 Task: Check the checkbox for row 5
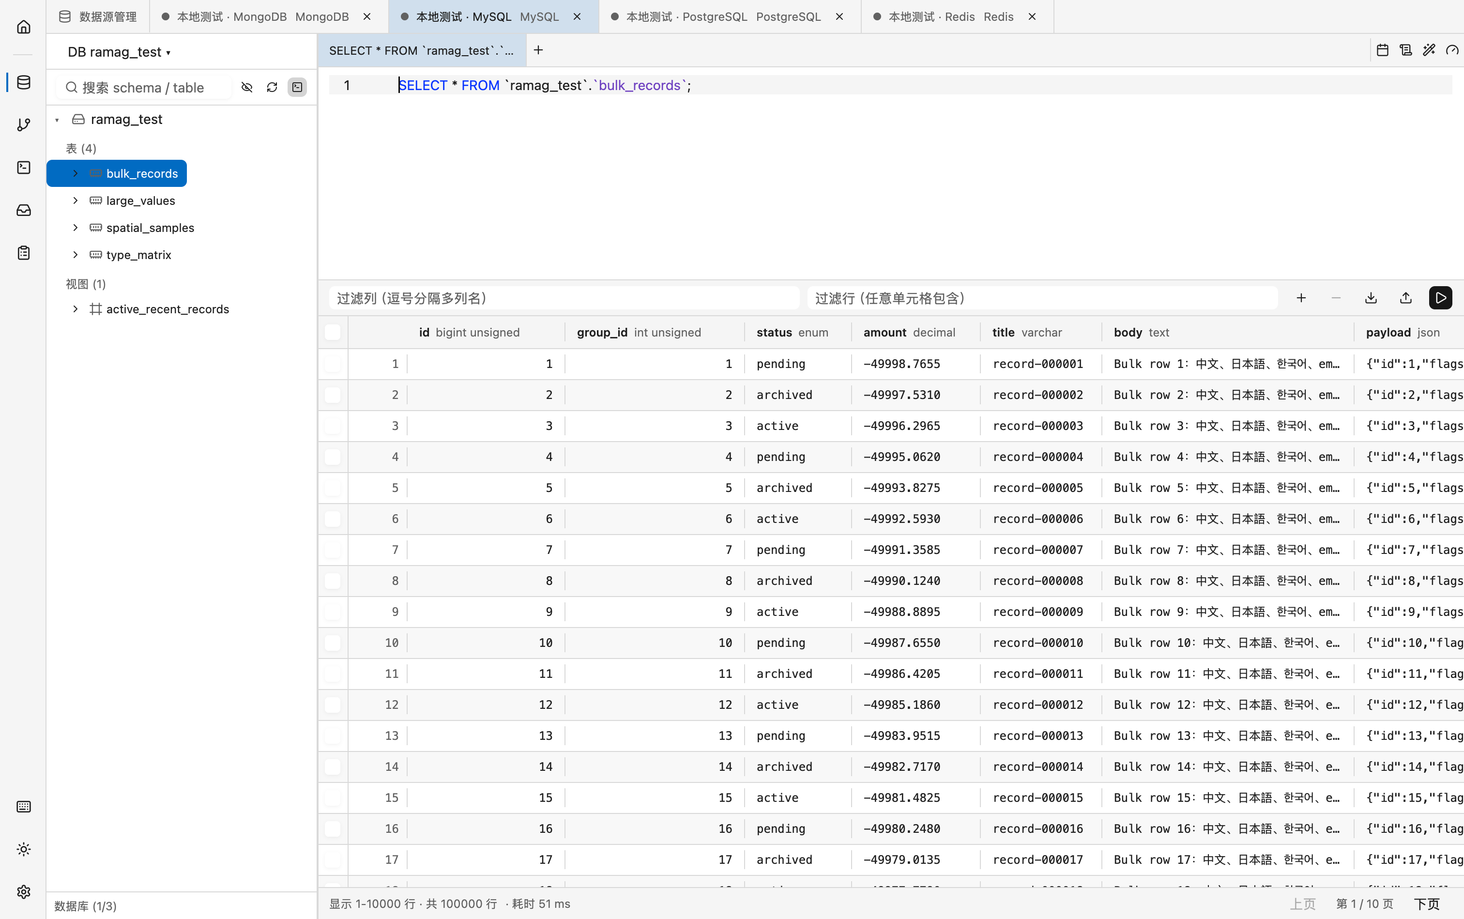pos(333,488)
